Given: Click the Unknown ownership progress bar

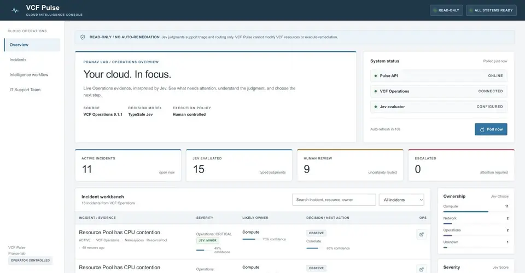Looking at the screenshot, I should 476,247.
